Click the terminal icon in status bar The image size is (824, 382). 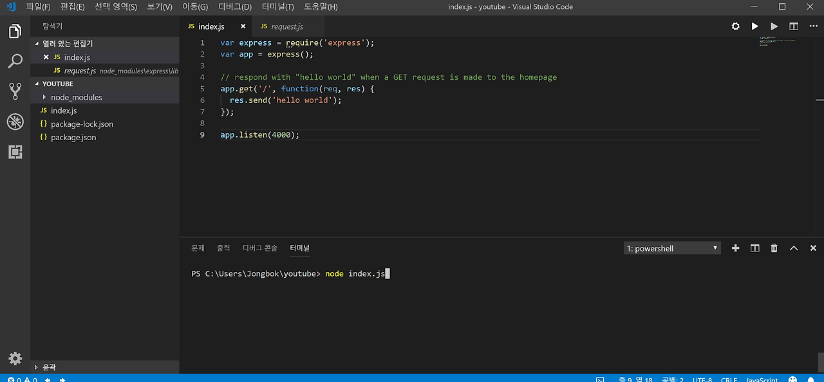[600, 379]
